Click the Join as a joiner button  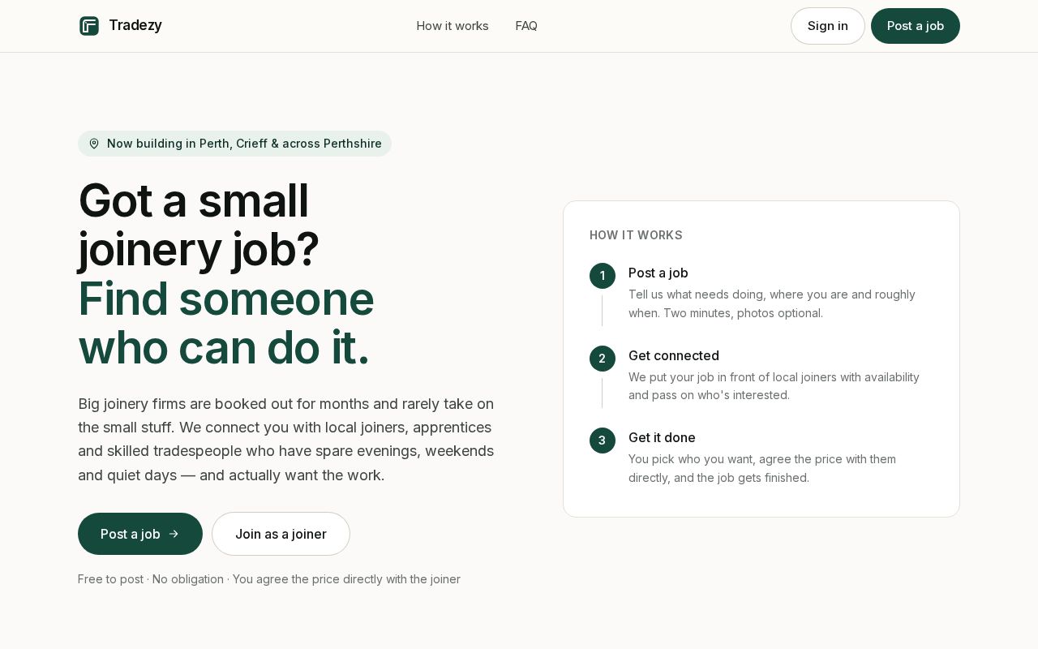pyautogui.click(x=281, y=534)
